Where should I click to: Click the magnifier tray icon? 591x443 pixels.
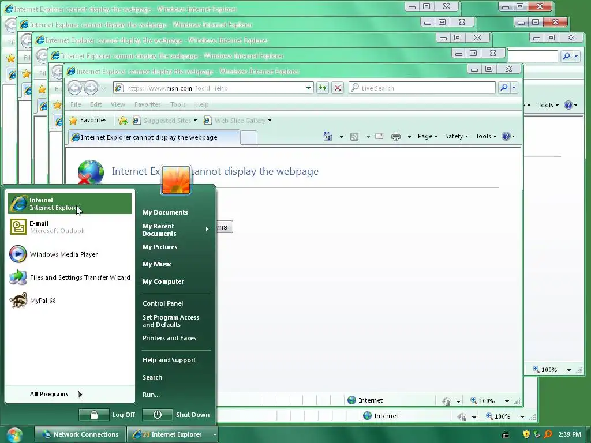548,434
